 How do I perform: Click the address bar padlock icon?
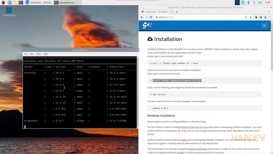(157, 17)
